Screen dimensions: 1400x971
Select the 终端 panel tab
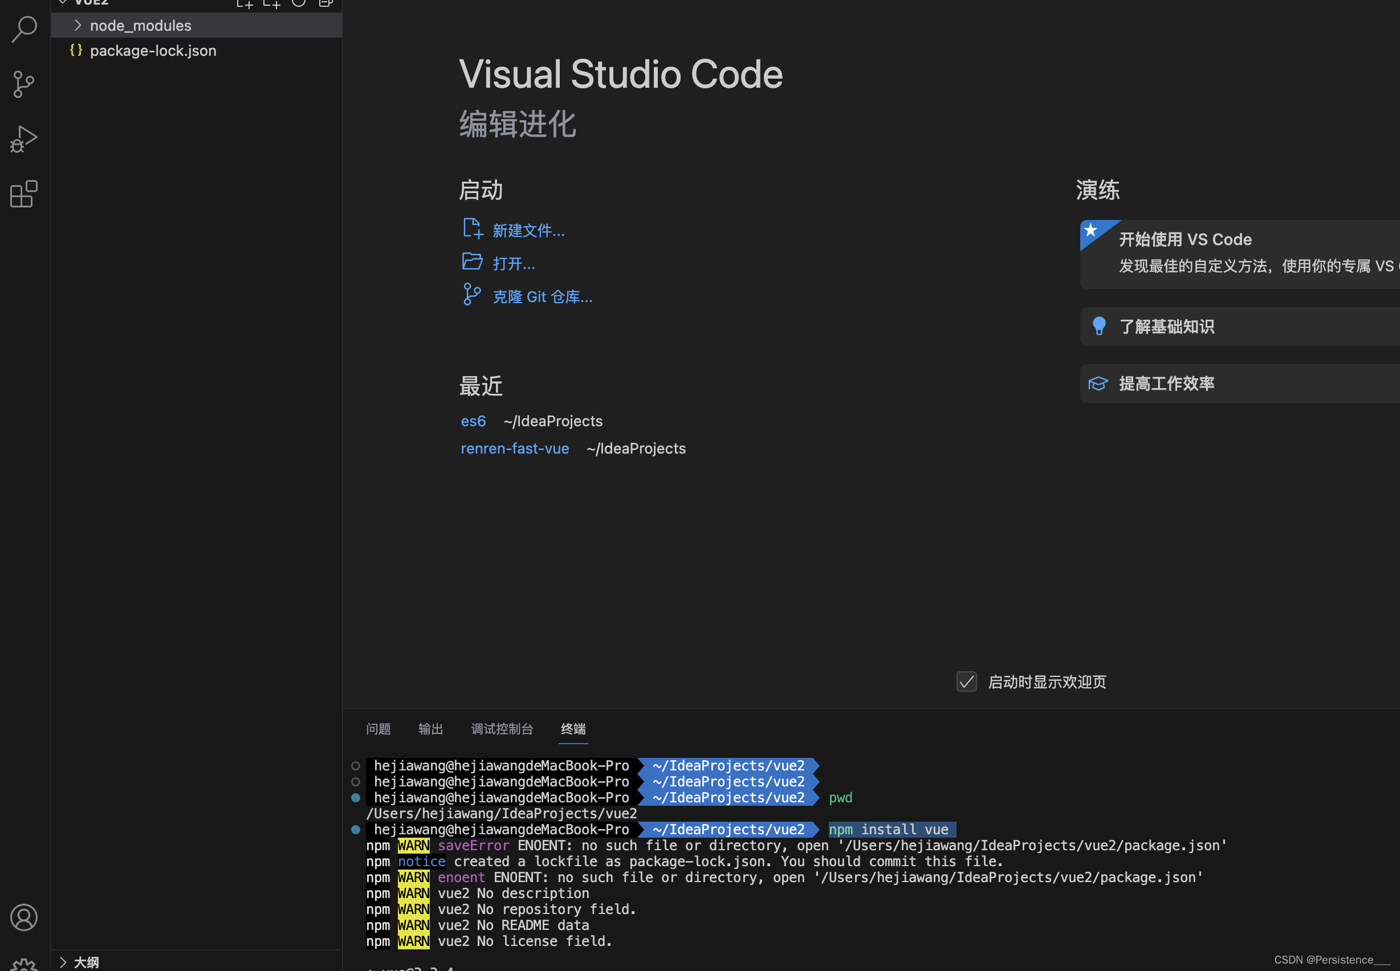tap(573, 728)
